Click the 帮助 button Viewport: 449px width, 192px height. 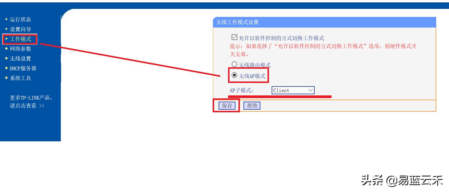pos(252,105)
